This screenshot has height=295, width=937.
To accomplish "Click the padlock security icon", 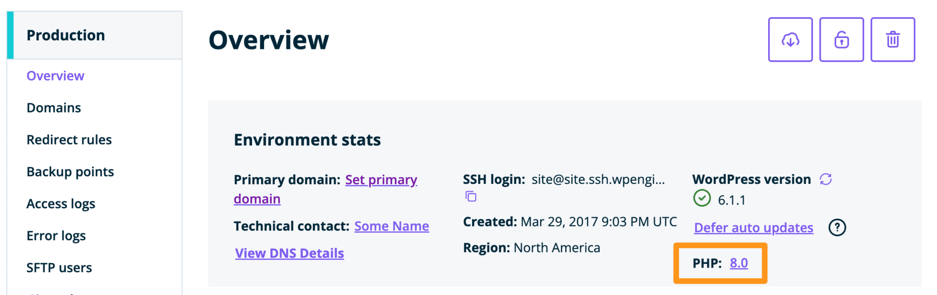I will click(841, 40).
